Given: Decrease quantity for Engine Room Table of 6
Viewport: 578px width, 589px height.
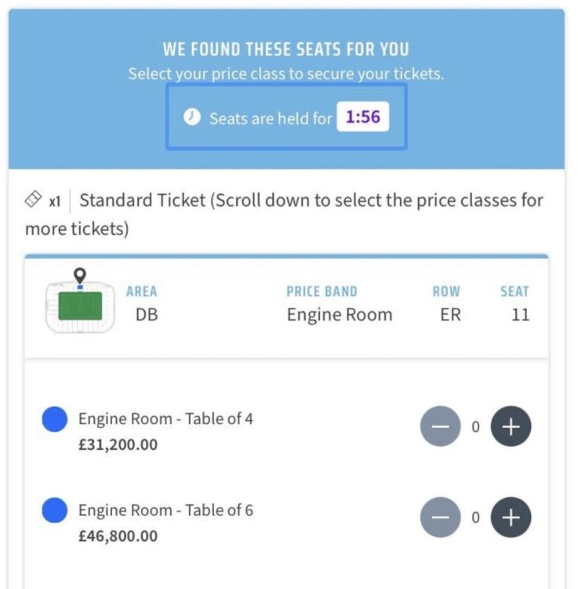Looking at the screenshot, I should coord(440,518).
